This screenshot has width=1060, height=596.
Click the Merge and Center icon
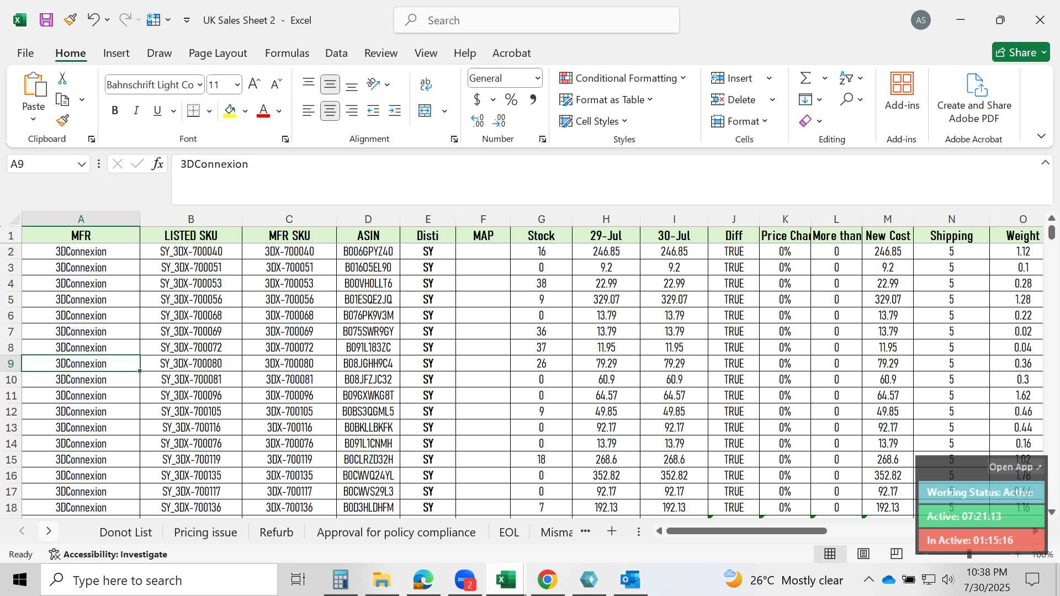pyautogui.click(x=425, y=111)
